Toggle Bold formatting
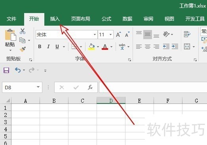 pyautogui.click(x=40, y=47)
